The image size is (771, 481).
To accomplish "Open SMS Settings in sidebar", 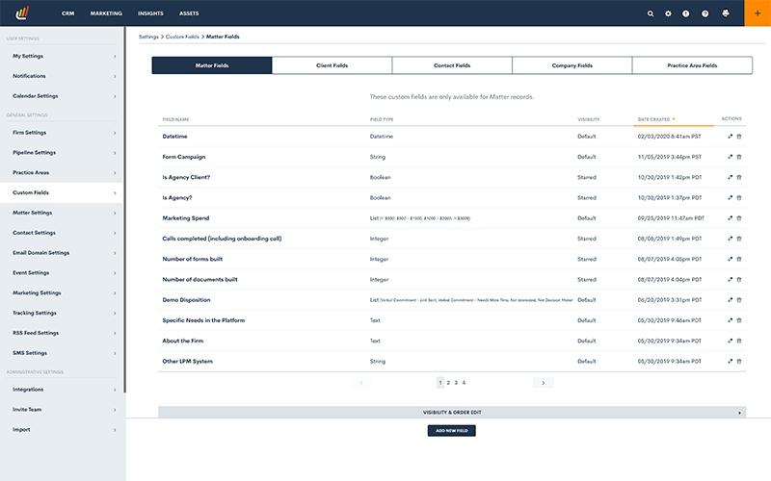I will click(x=62, y=353).
